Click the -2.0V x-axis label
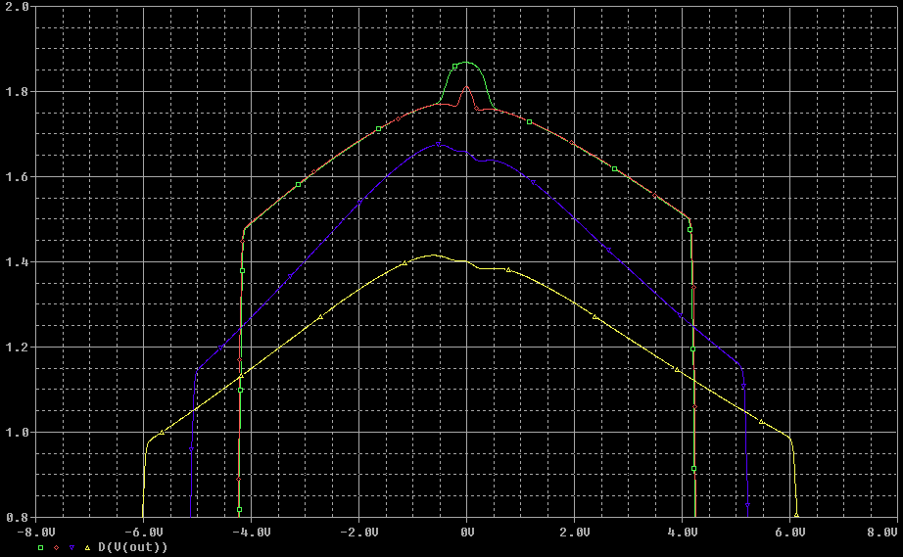 (x=360, y=533)
